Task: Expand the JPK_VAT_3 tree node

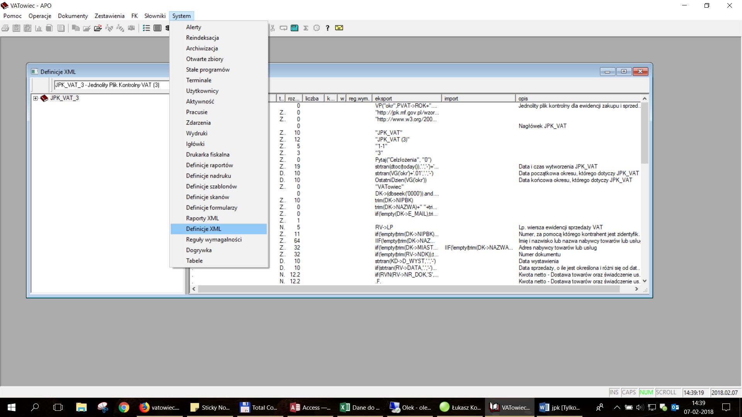Action: 36,98
